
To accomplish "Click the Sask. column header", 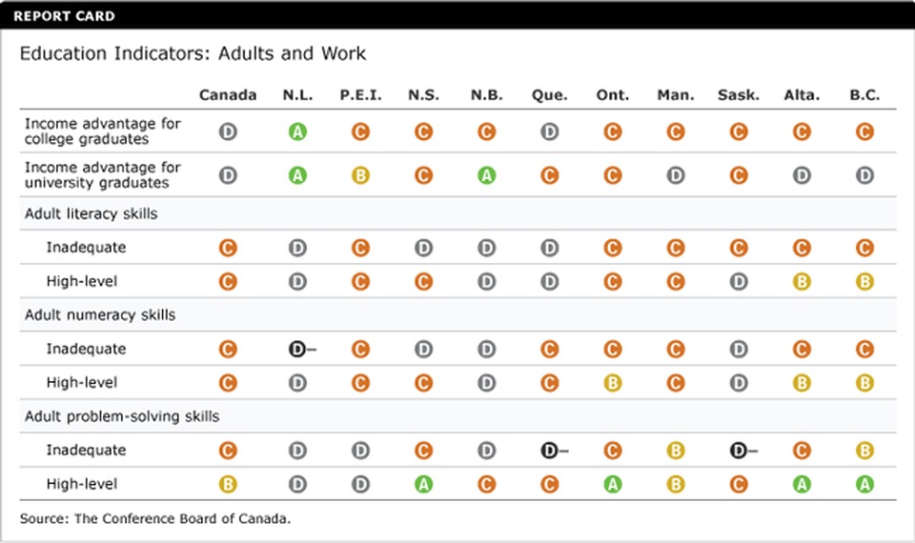I will 739,95.
